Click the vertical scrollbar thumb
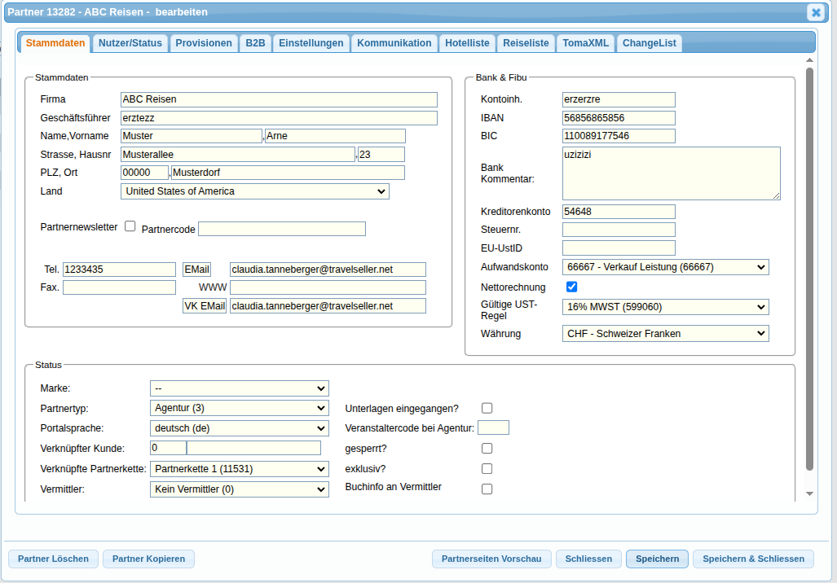This screenshot has height=583, width=837. [809, 270]
